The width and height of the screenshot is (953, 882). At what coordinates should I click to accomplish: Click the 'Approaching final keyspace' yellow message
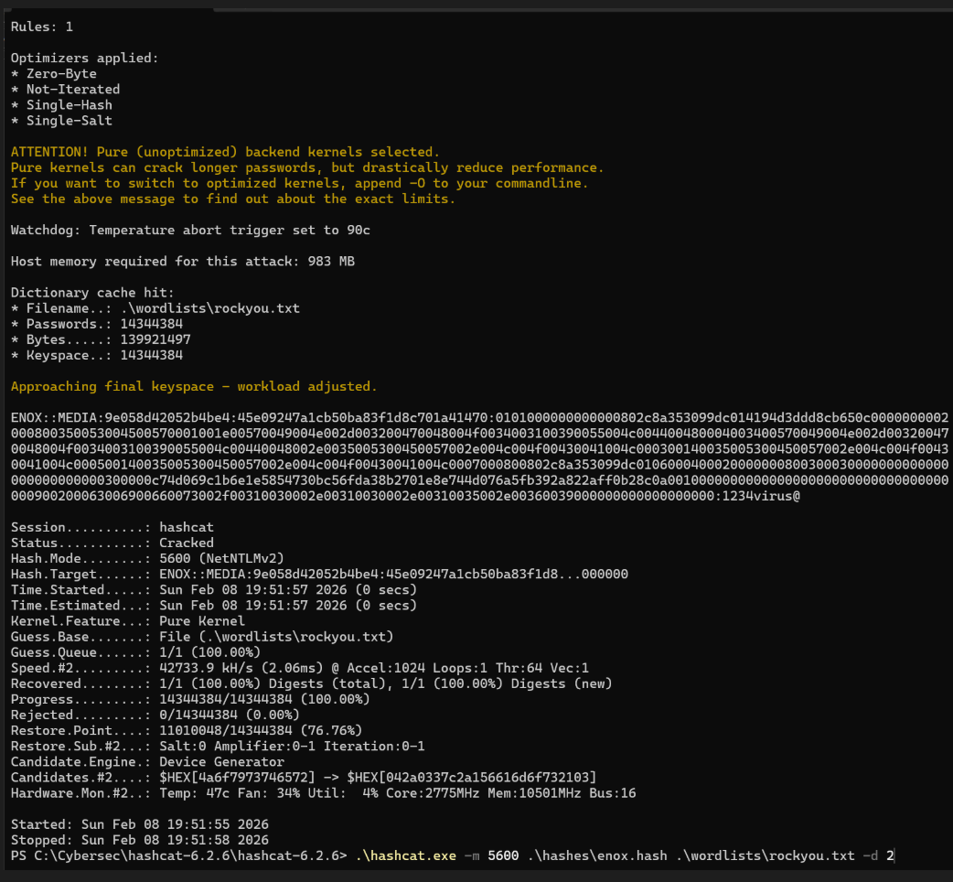(194, 387)
